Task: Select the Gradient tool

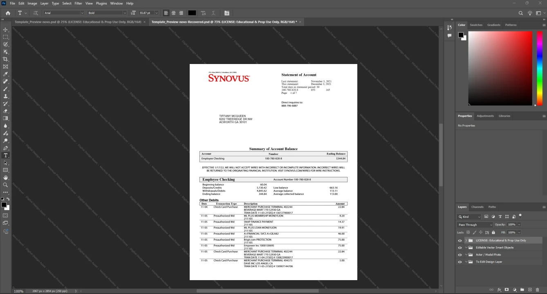Action: coord(6,118)
